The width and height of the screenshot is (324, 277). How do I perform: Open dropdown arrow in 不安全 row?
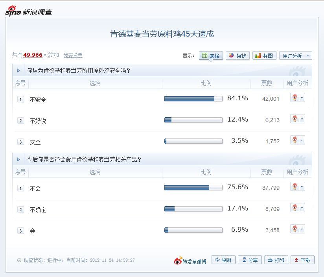pyautogui.click(x=302, y=98)
